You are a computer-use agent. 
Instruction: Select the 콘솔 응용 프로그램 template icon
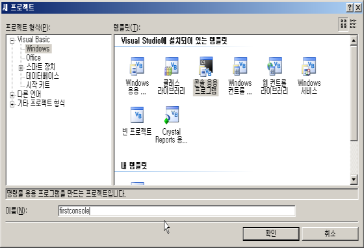coord(205,66)
